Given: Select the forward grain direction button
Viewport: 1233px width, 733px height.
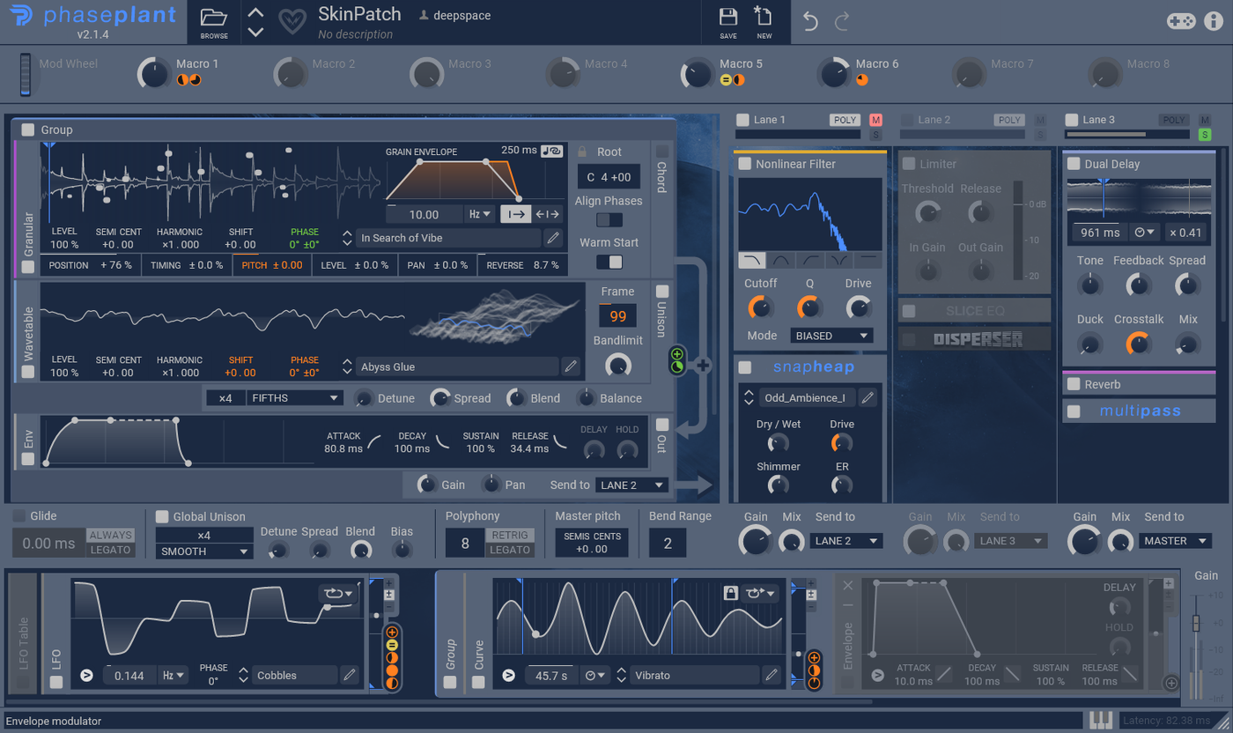Looking at the screenshot, I should click(x=515, y=214).
